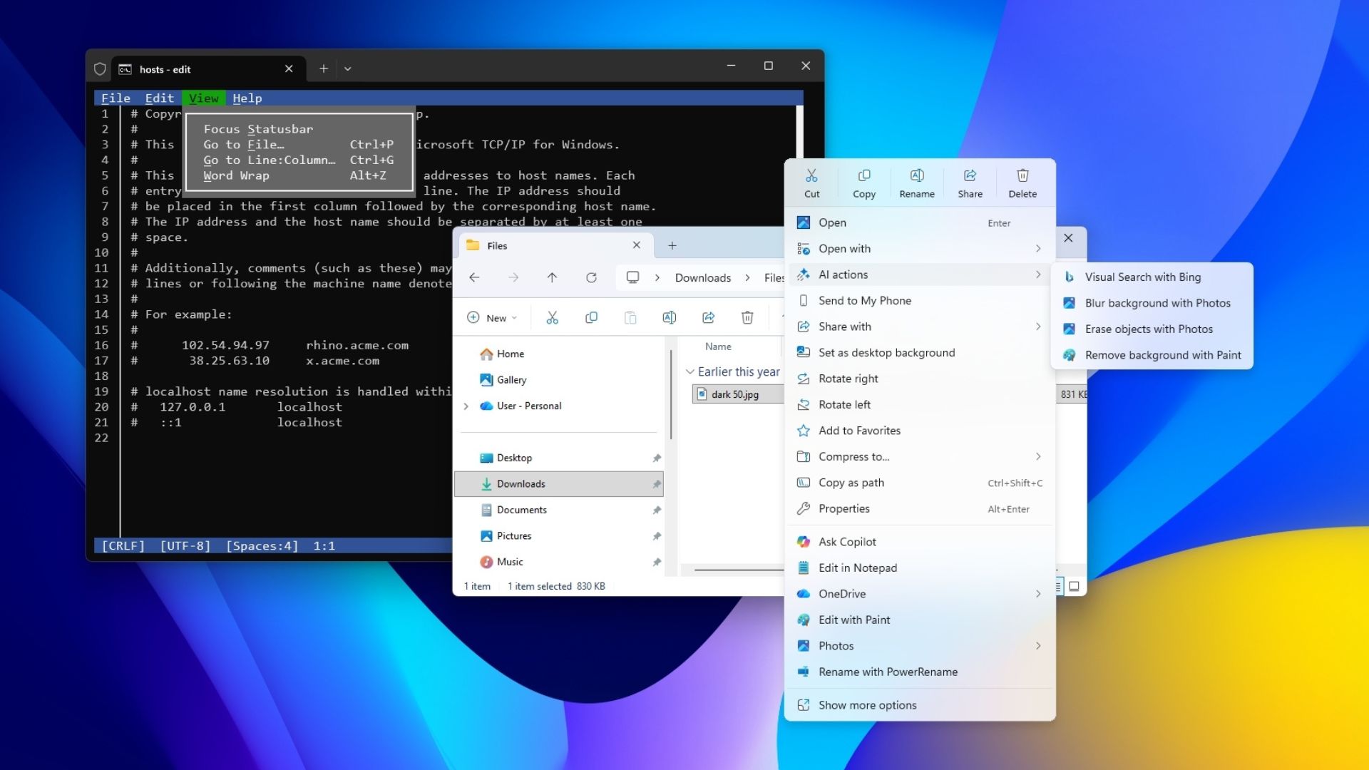Open the Edit menu in the hosts editor
1369x770 pixels.
click(x=159, y=98)
